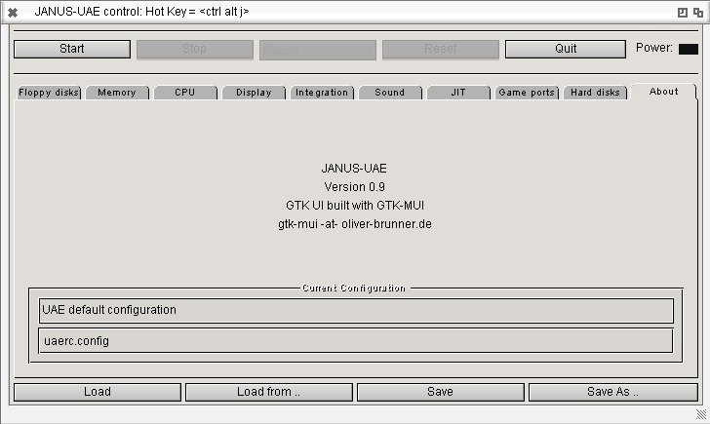Open the CPU tab
The image size is (710, 424).
click(x=185, y=93)
